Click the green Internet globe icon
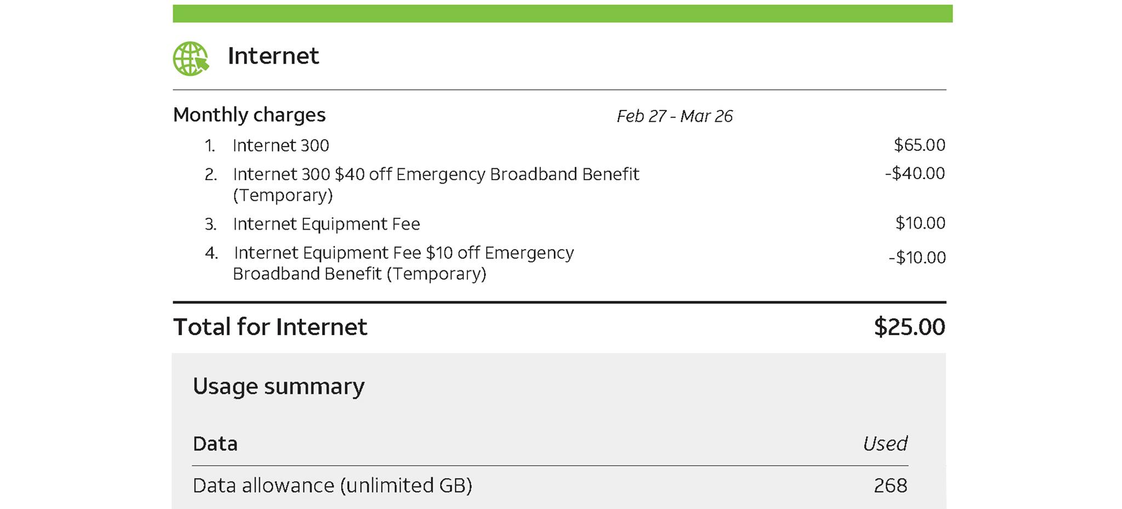Image resolution: width=1122 pixels, height=509 pixels. coord(191,59)
